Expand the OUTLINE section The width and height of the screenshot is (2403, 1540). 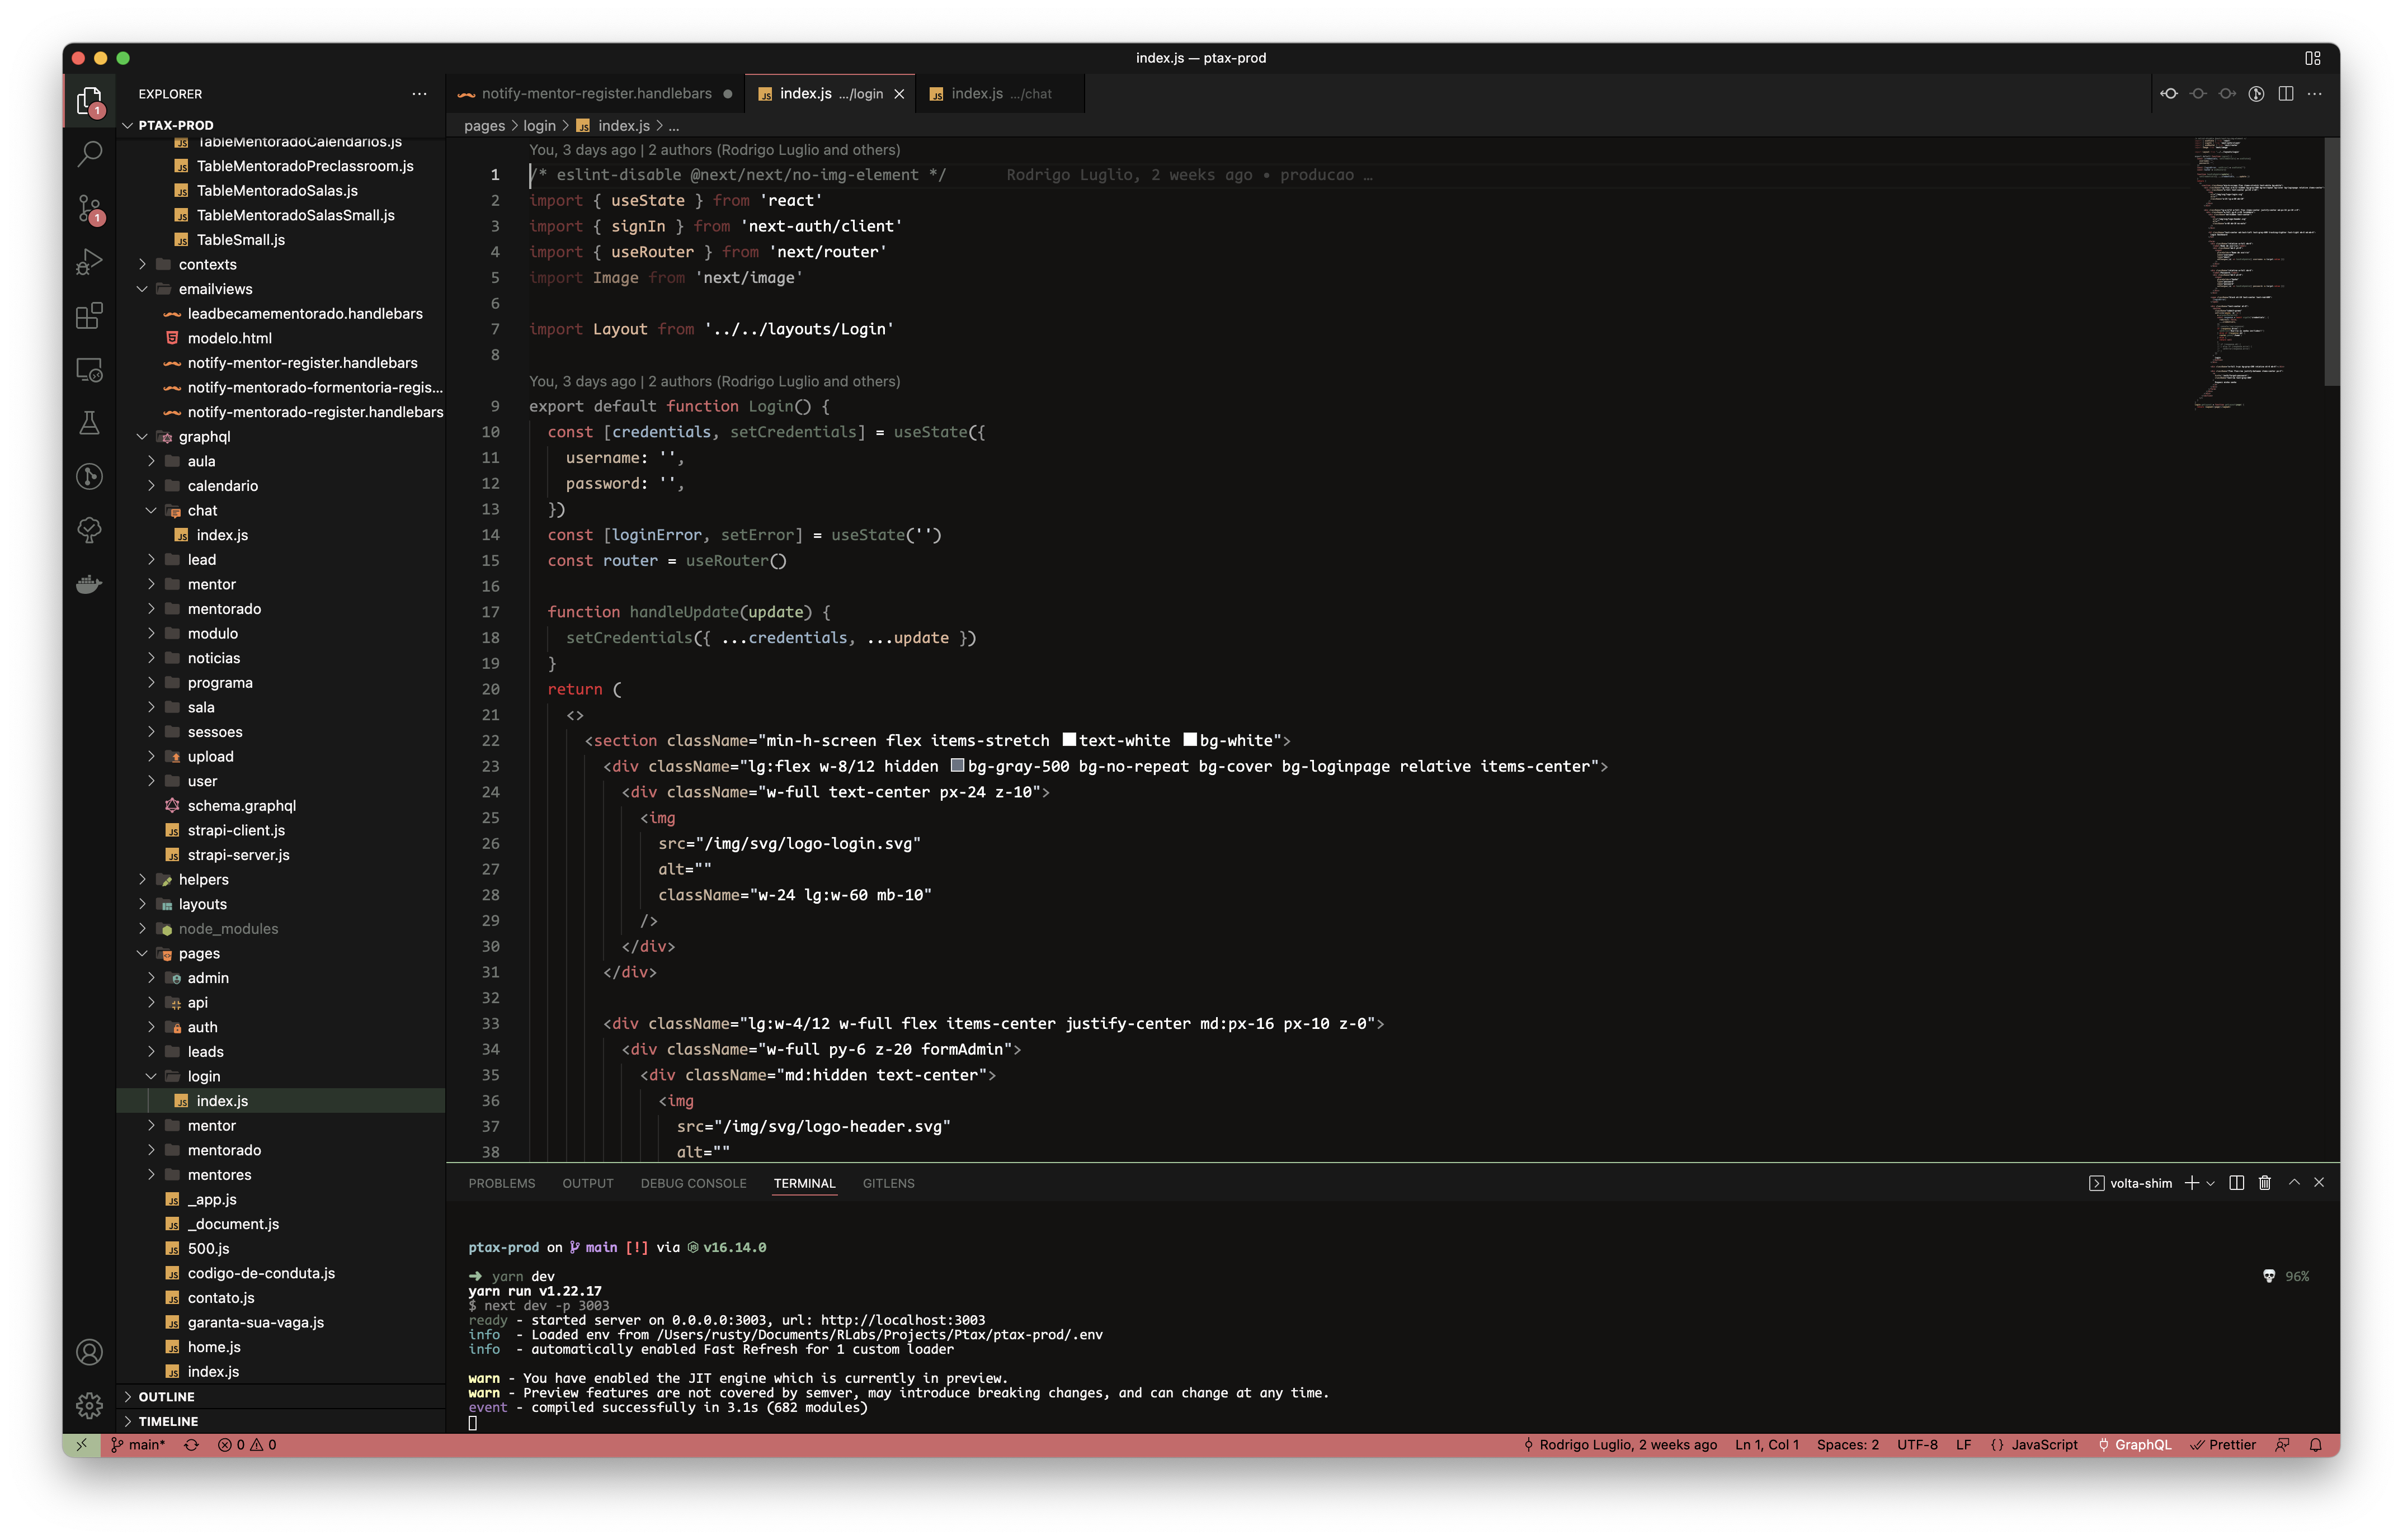(166, 1397)
